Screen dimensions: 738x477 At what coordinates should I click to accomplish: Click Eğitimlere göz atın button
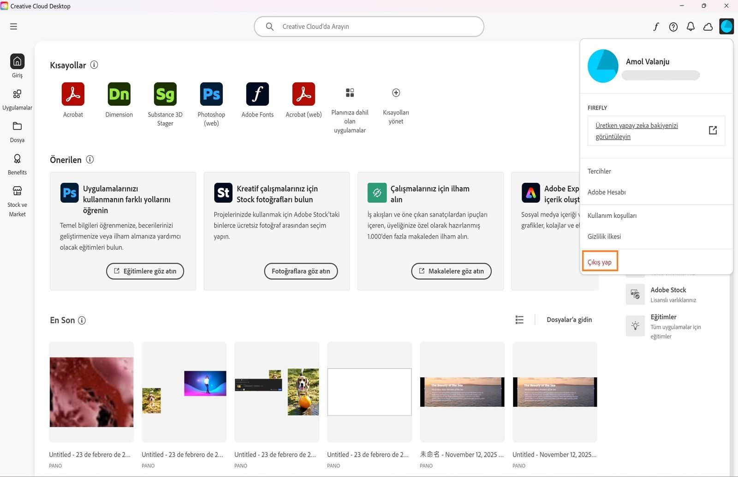[145, 271]
